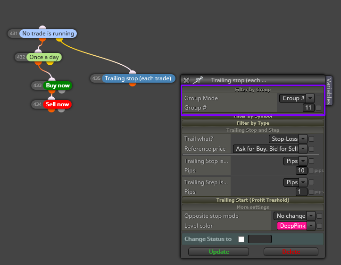Select the Buy now block
This screenshot has height=265, width=341.
58,85
